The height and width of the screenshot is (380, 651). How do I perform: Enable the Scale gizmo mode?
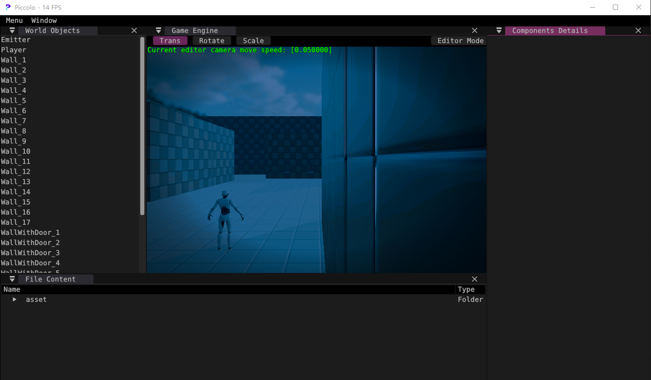pos(253,41)
